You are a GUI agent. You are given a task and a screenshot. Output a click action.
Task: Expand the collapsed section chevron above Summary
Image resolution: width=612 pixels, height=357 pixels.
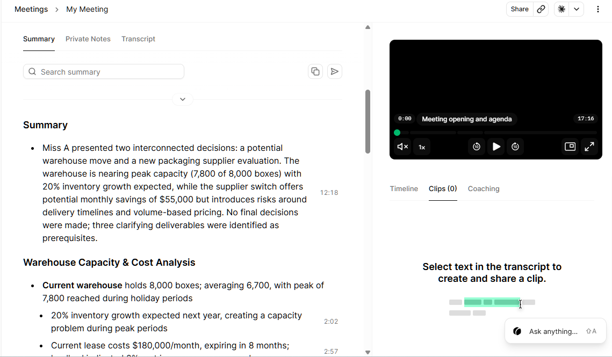182,99
